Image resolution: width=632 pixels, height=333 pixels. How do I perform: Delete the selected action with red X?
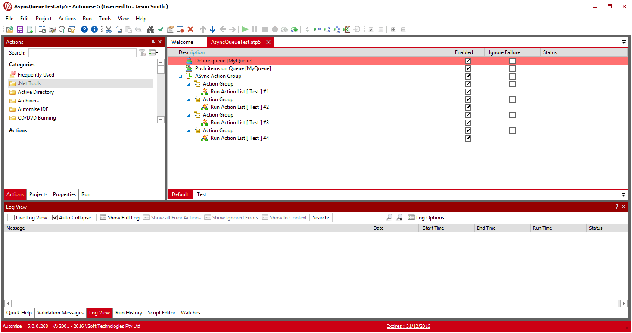click(x=190, y=29)
